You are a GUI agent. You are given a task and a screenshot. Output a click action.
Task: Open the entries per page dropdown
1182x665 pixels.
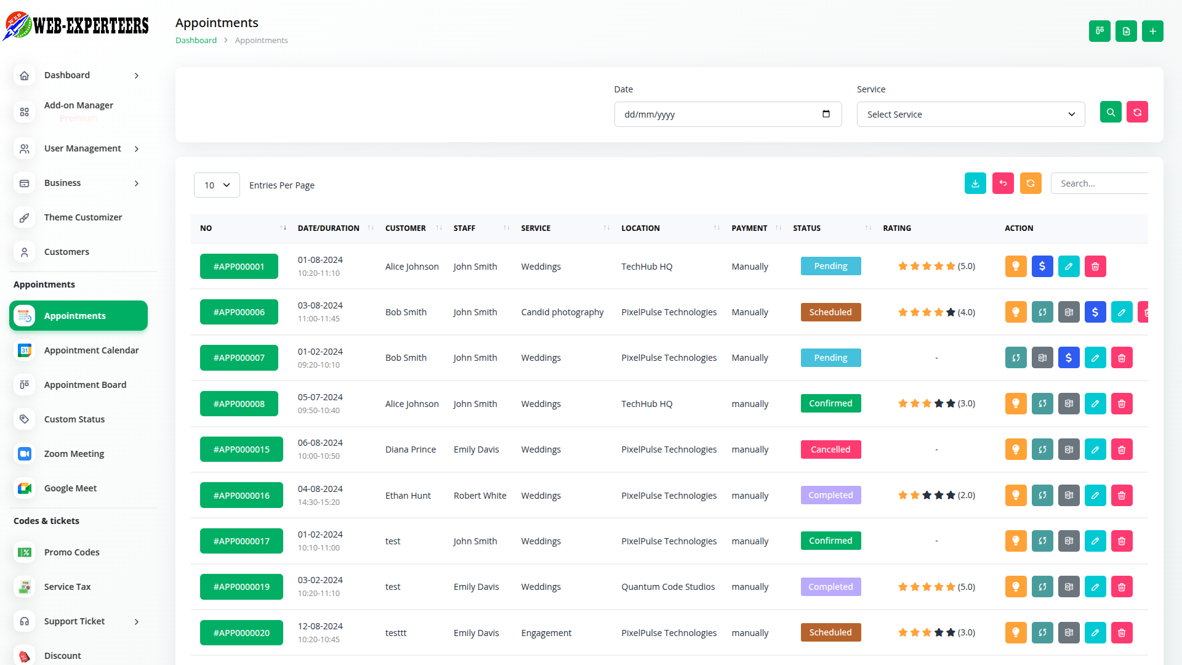[217, 185]
